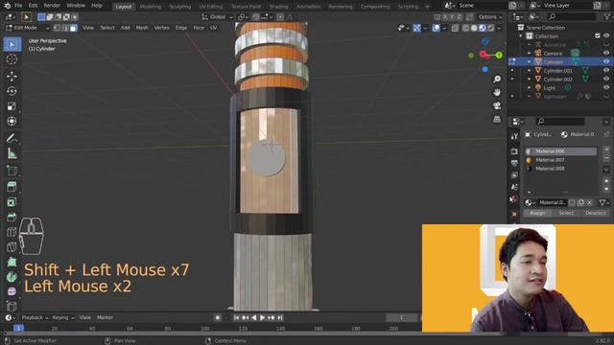Open the Options dropdown

click(x=490, y=17)
